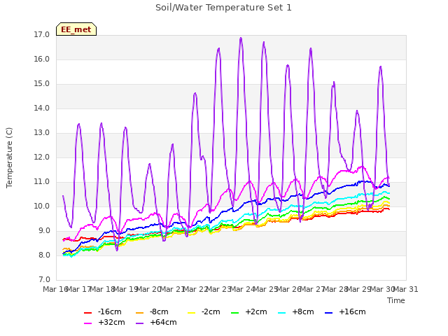Click the 12.0 y-axis tick label
This screenshot has width=448, height=336.
click(42, 157)
